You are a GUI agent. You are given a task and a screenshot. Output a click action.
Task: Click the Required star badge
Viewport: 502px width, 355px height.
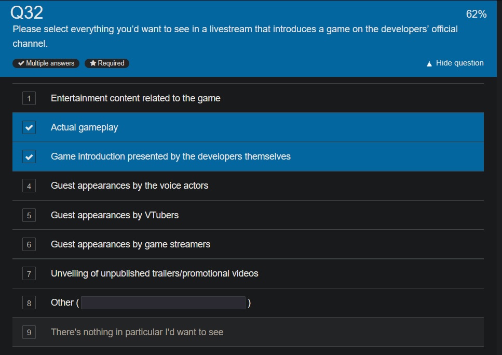pos(107,63)
